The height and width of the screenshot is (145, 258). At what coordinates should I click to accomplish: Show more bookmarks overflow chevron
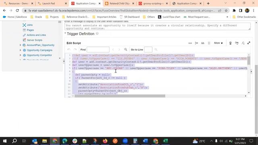[x=227, y=17]
